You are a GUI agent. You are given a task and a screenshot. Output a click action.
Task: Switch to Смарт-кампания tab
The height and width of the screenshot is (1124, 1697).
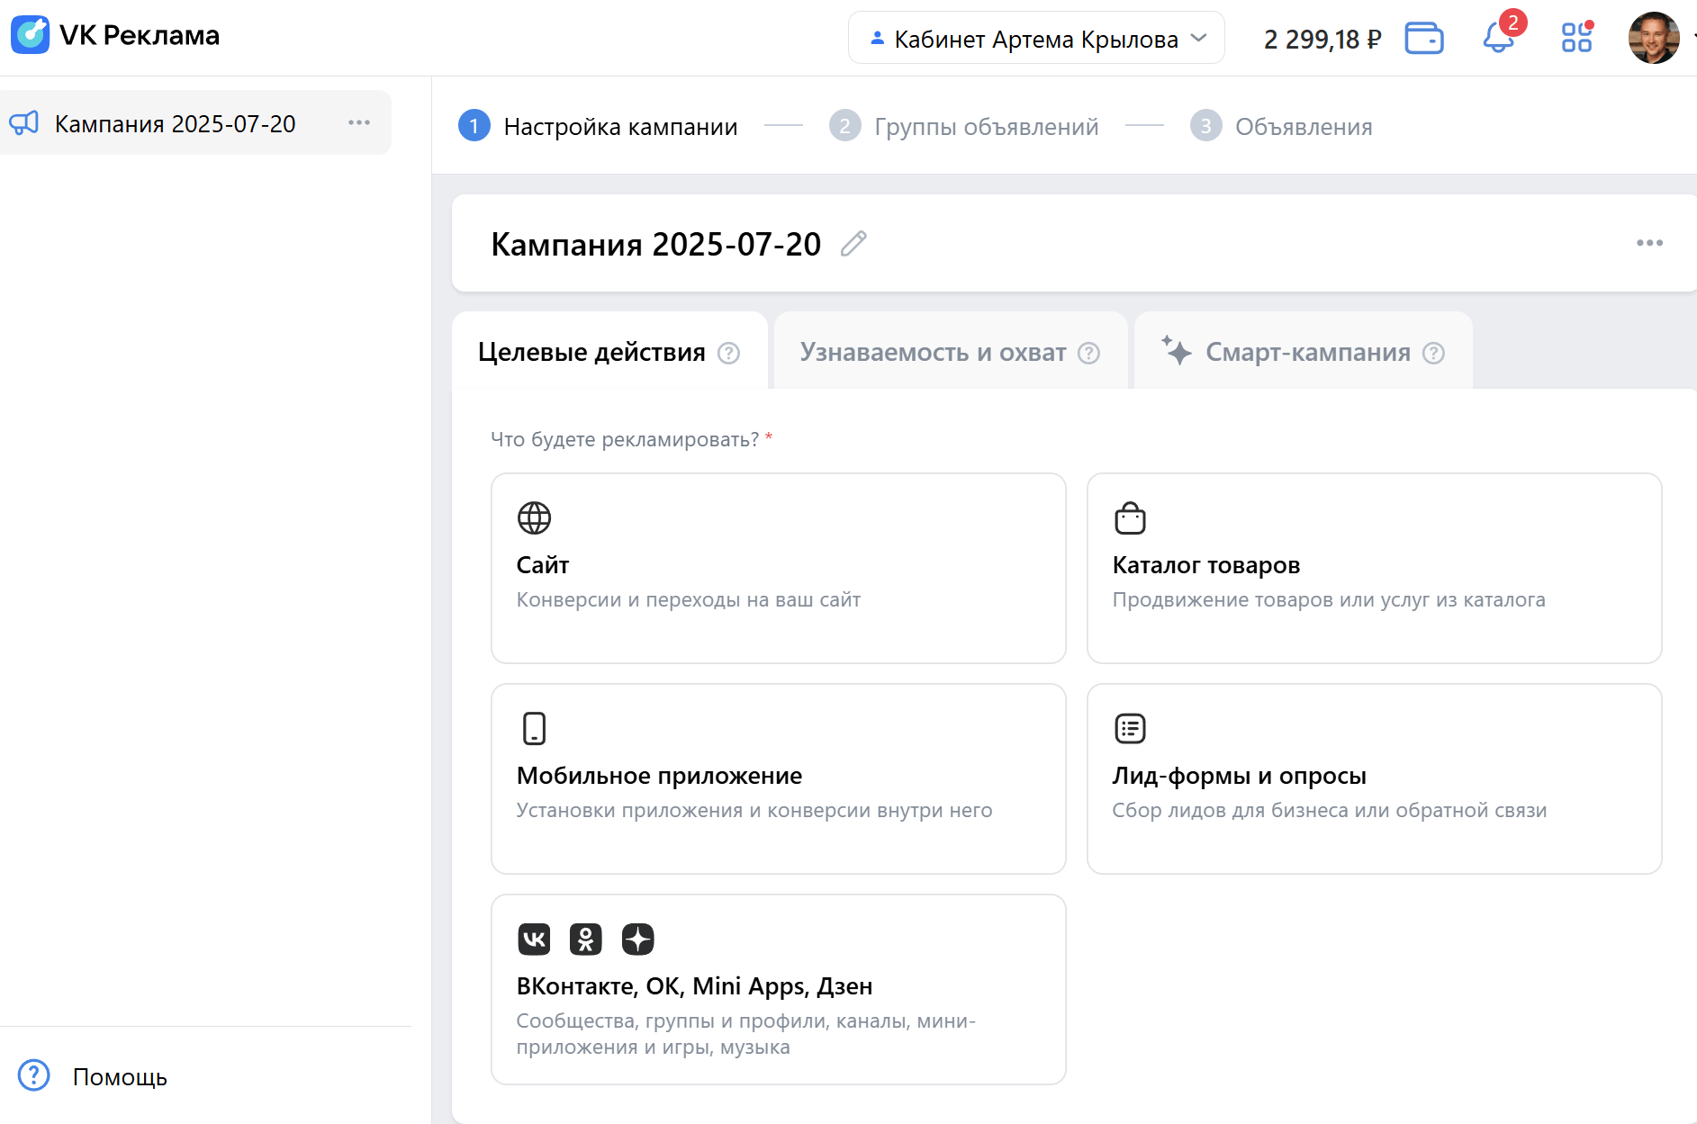[x=1306, y=352]
